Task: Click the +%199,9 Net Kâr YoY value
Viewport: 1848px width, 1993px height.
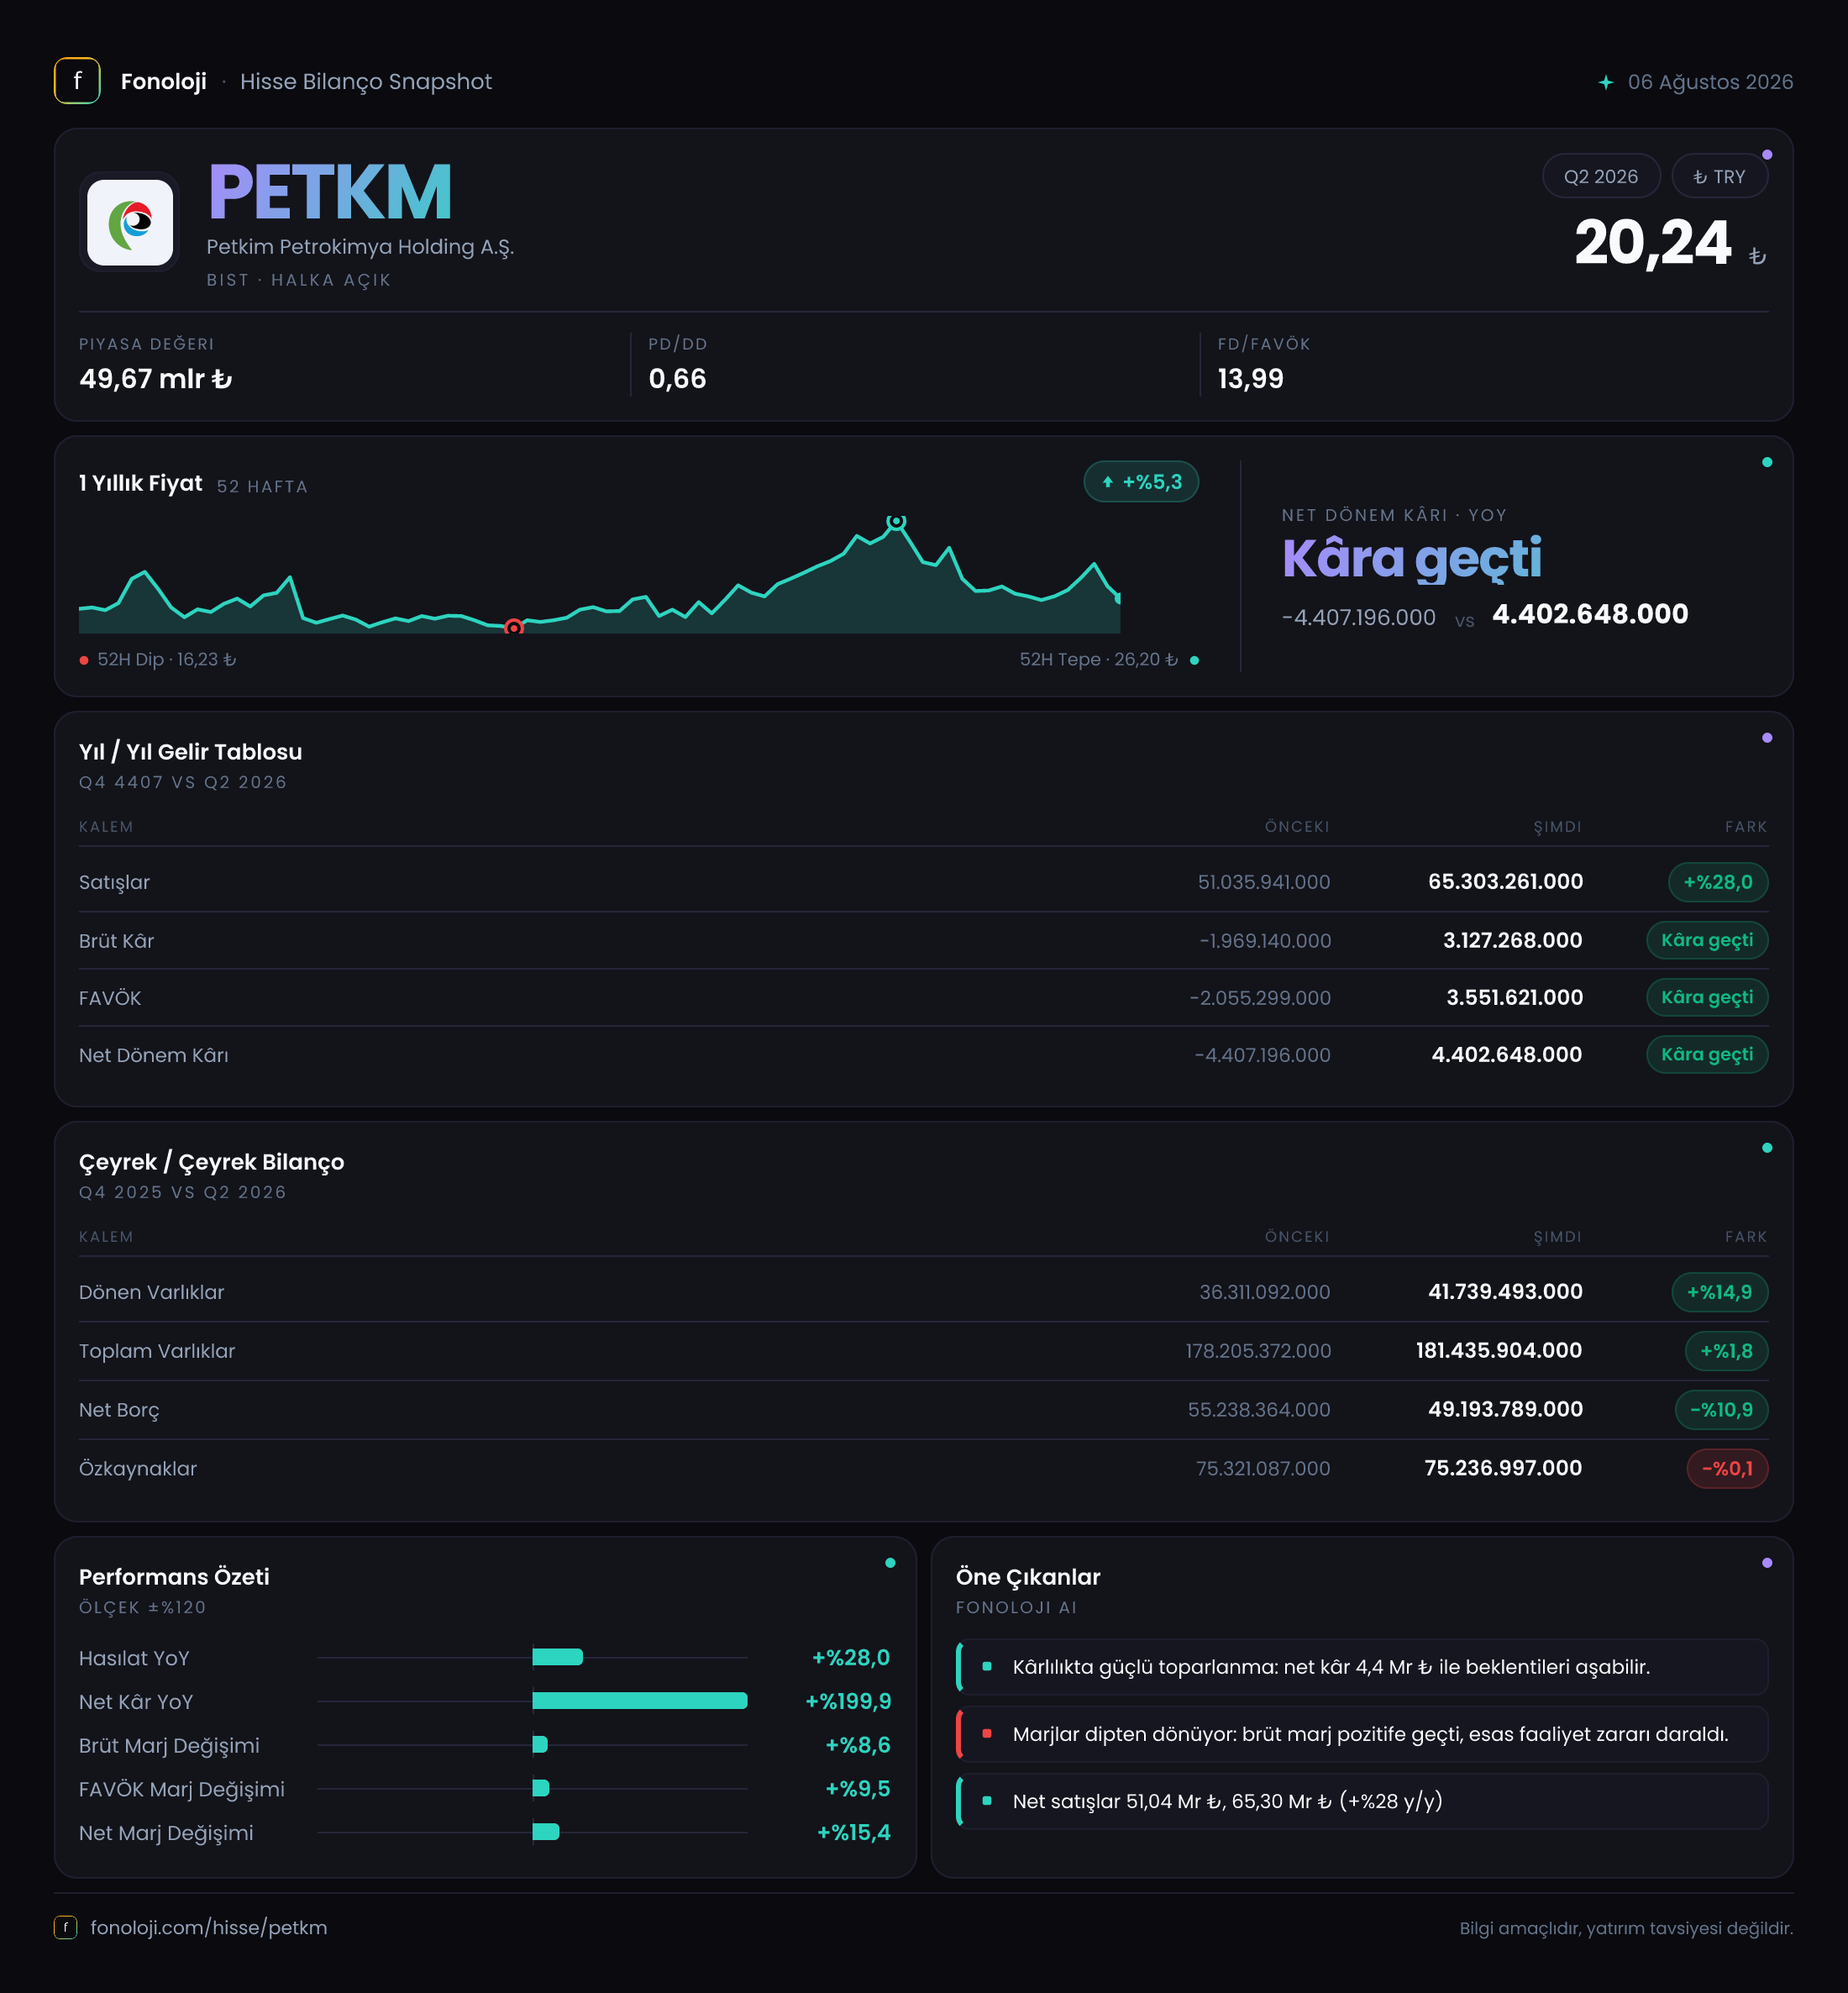Action: coord(848,1701)
